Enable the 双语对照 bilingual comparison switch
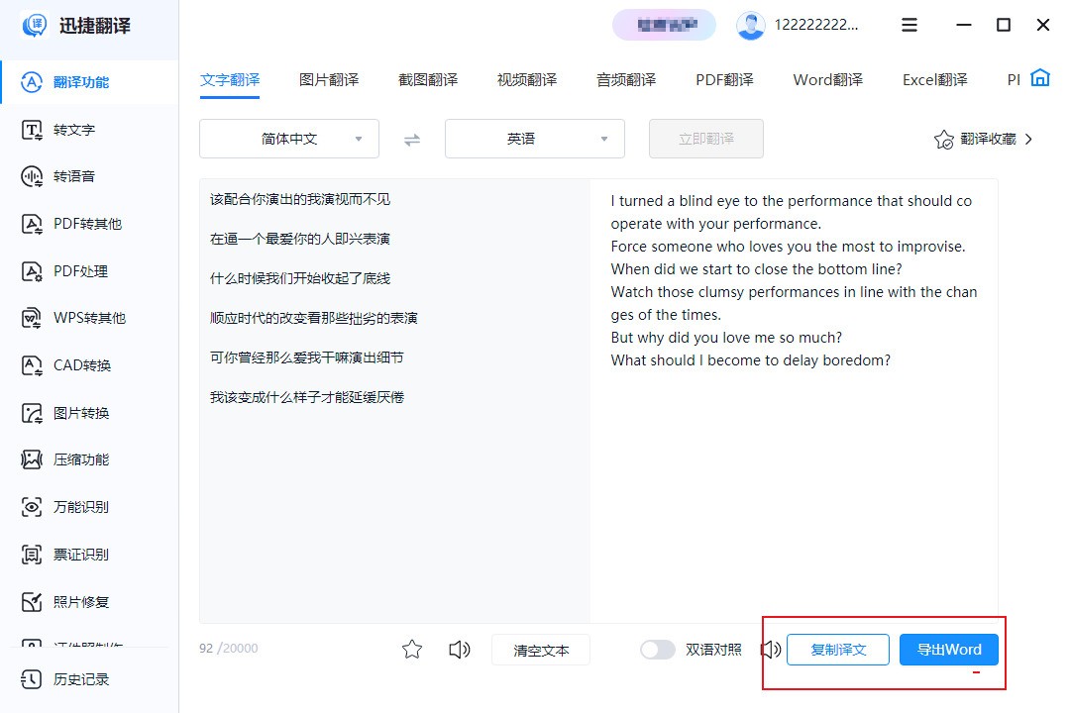 pyautogui.click(x=657, y=650)
